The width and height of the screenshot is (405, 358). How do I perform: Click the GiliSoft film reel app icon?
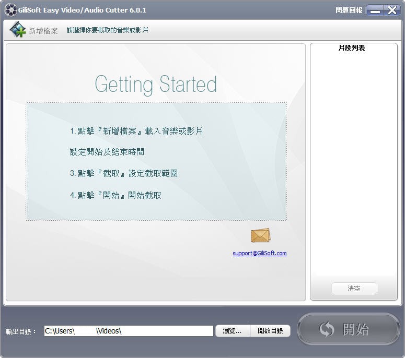click(x=11, y=10)
